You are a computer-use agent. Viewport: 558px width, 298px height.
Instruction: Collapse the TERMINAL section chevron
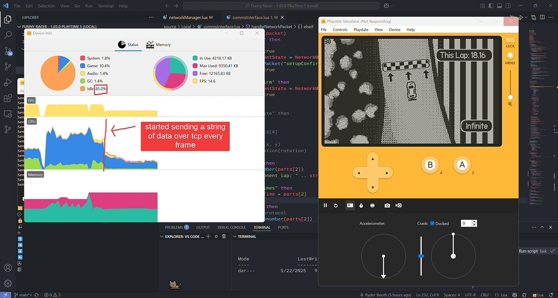235,236
